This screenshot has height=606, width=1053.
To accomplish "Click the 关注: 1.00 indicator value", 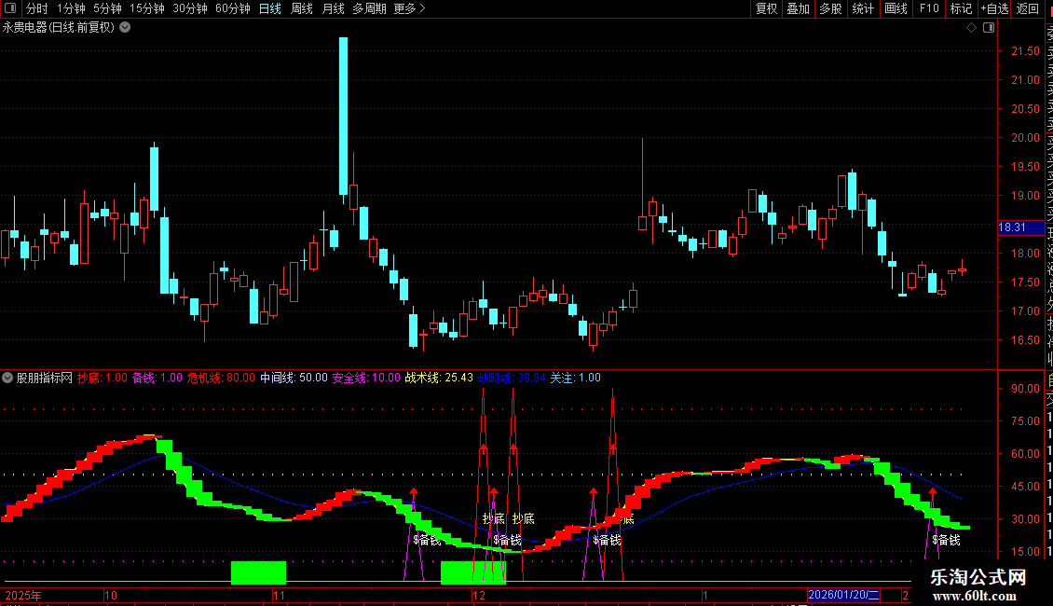I will click(x=576, y=378).
